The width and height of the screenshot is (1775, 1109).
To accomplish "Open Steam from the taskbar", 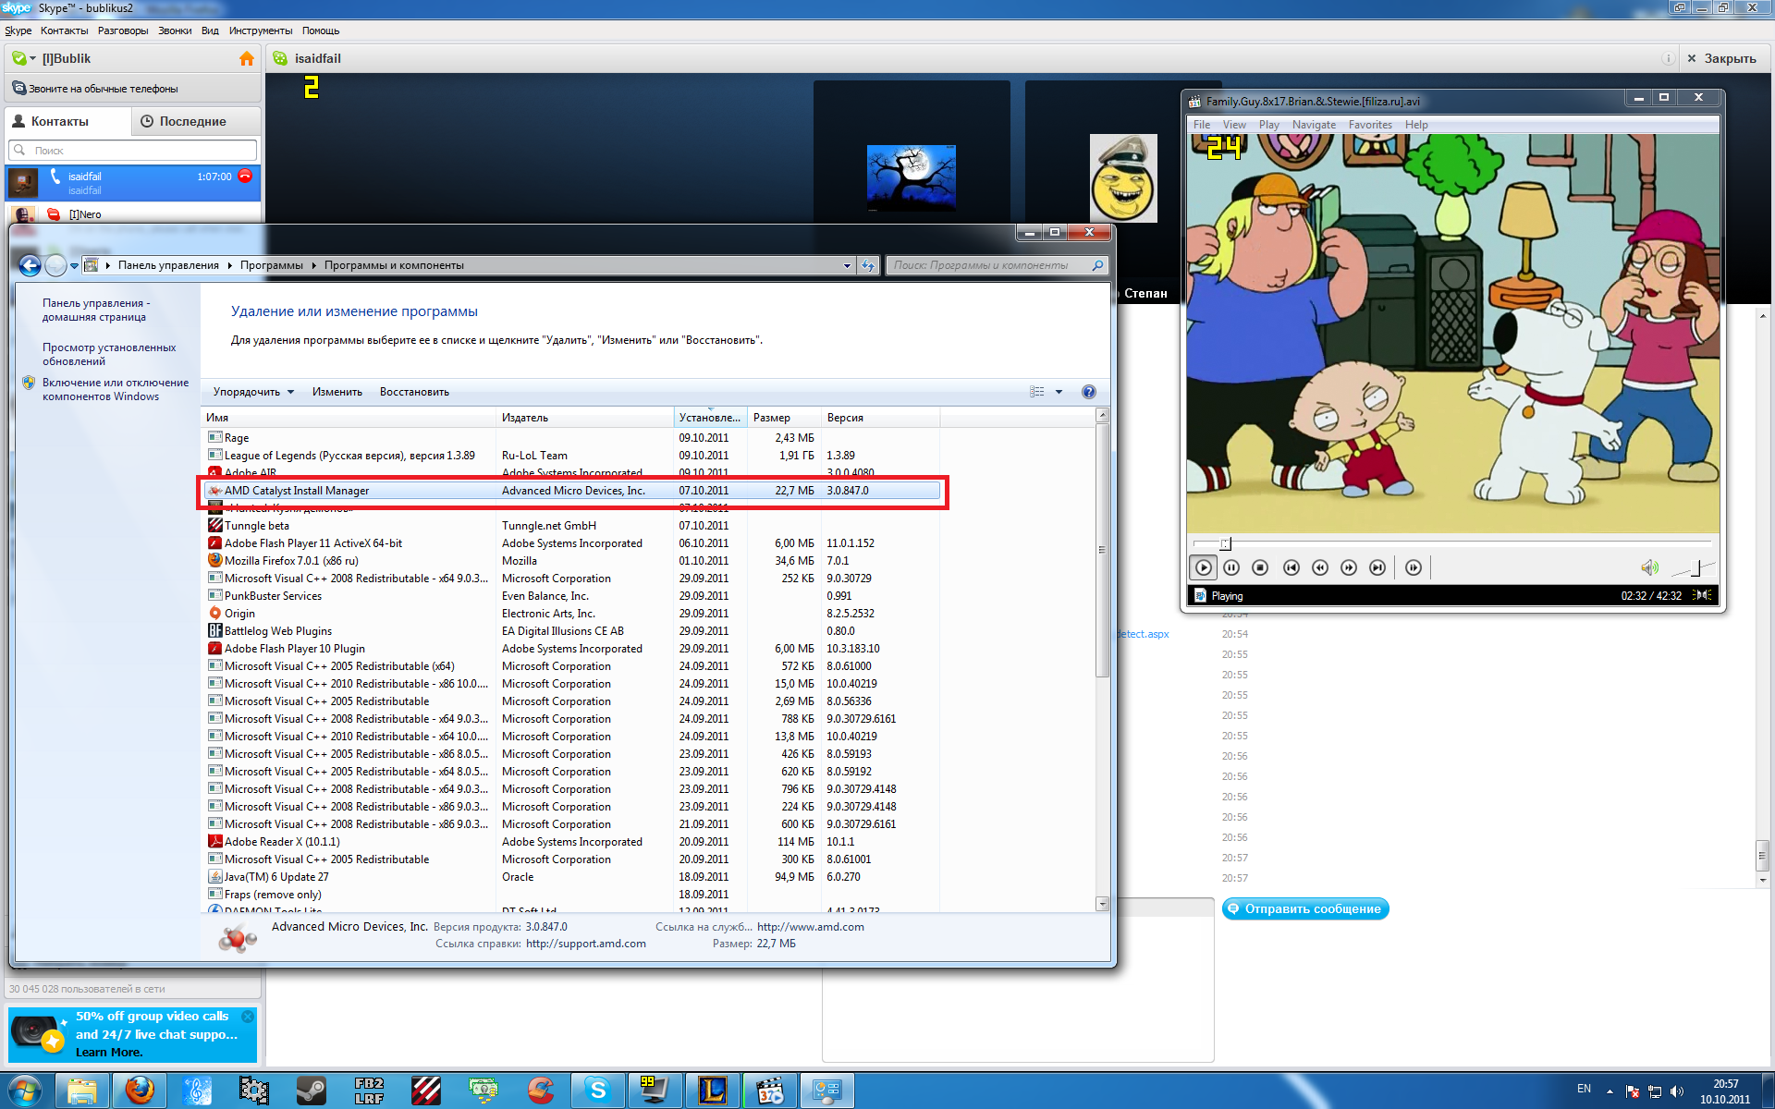I will 311,1091.
